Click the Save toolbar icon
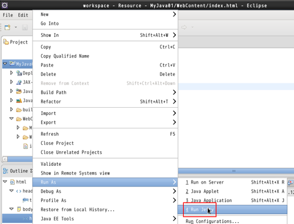This screenshot has width=294, height=224. pos(25,28)
